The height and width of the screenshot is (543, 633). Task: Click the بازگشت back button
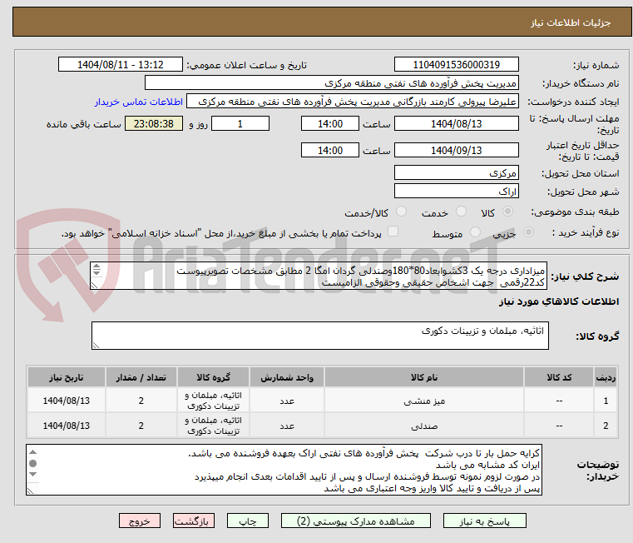click(195, 521)
